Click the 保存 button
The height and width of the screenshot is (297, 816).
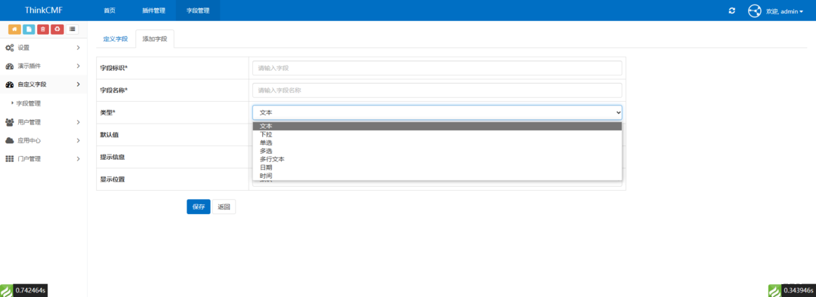(198, 207)
